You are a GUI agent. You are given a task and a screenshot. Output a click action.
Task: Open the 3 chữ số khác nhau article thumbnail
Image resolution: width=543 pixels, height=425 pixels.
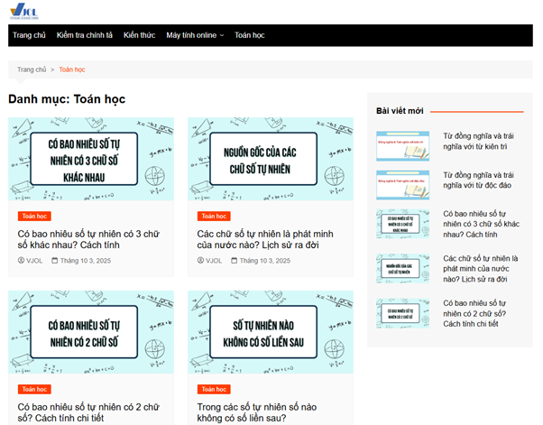tap(91, 159)
